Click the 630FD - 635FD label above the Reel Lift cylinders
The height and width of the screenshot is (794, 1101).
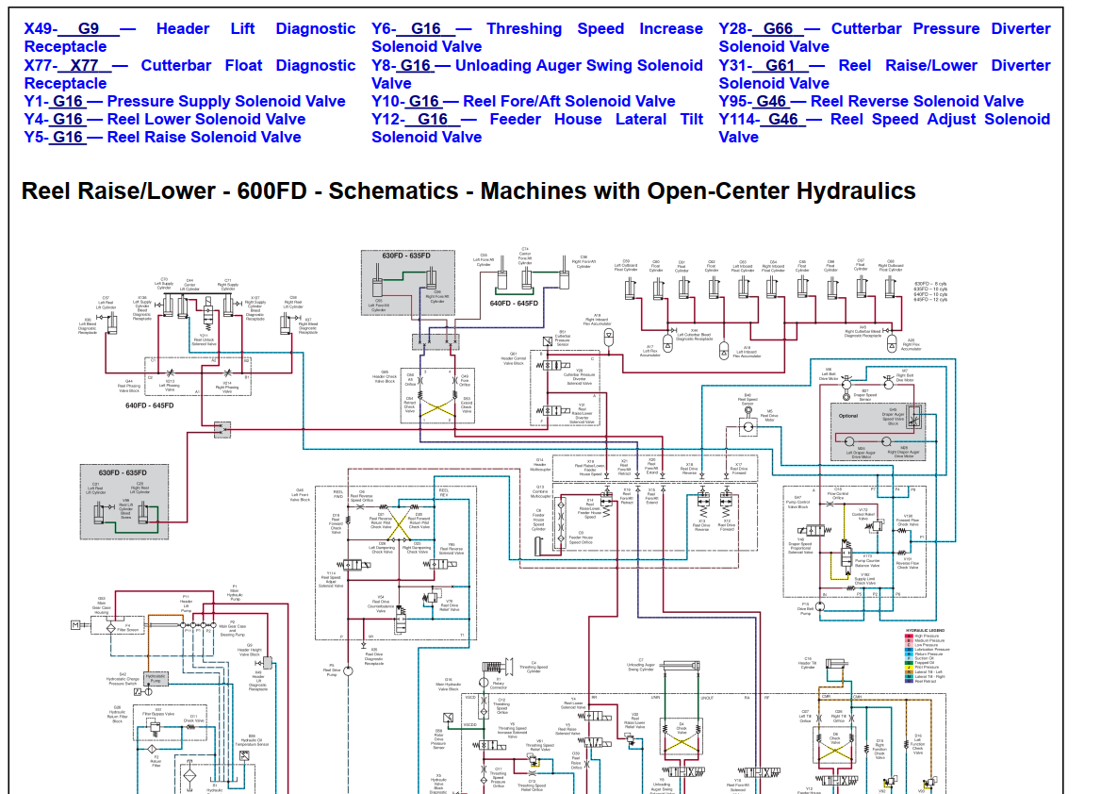tap(123, 472)
